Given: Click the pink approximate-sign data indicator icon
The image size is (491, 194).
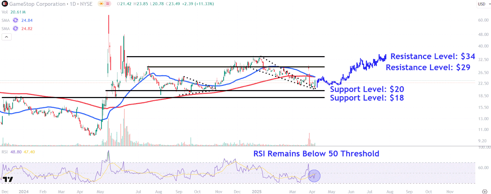Looking at the screenshot, I should tap(107, 4).
